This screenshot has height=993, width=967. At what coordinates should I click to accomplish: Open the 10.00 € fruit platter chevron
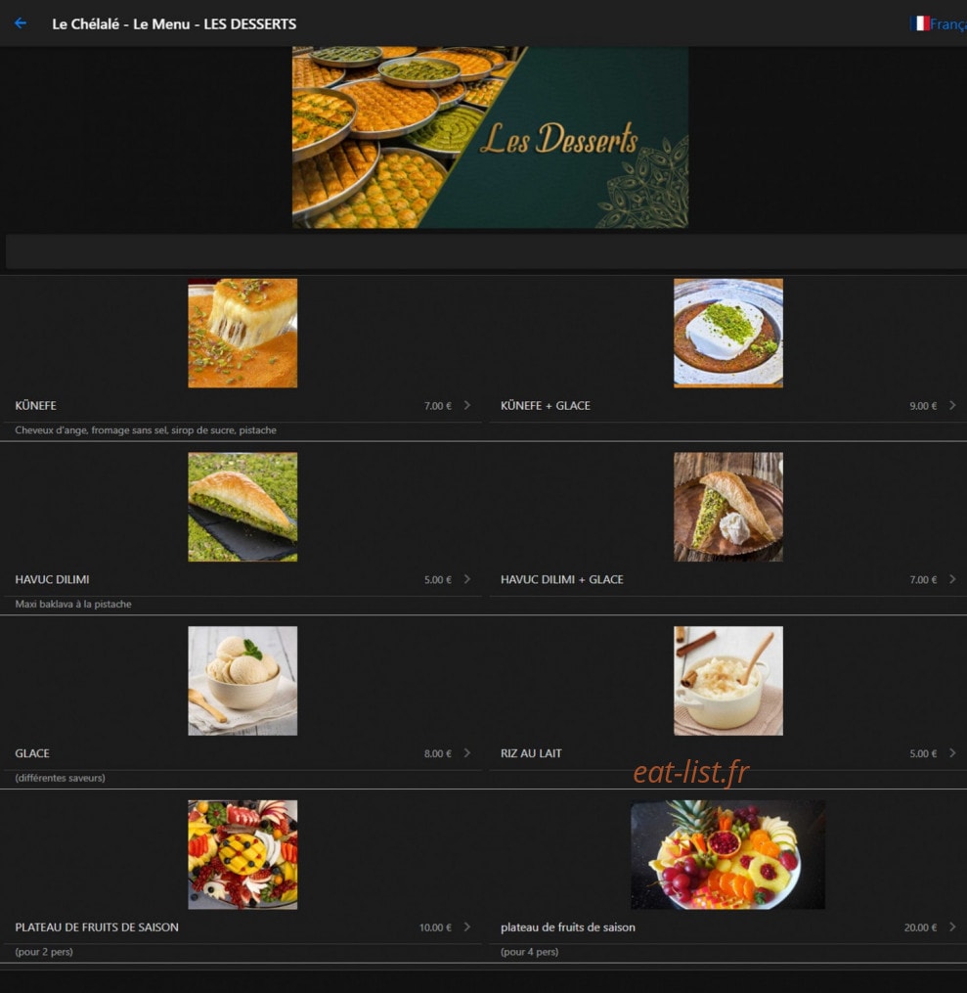point(467,927)
